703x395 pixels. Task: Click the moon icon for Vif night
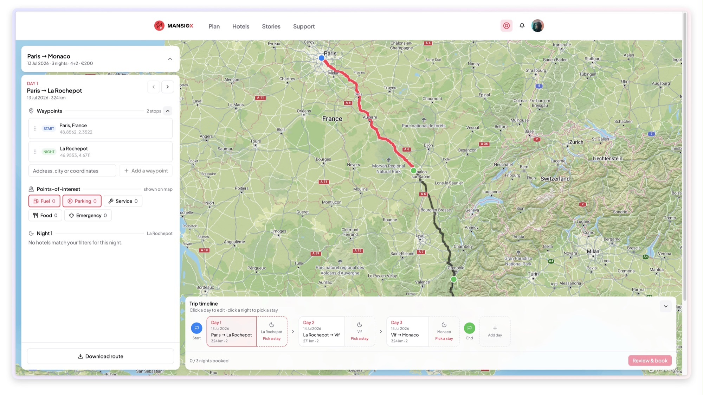pyautogui.click(x=360, y=325)
